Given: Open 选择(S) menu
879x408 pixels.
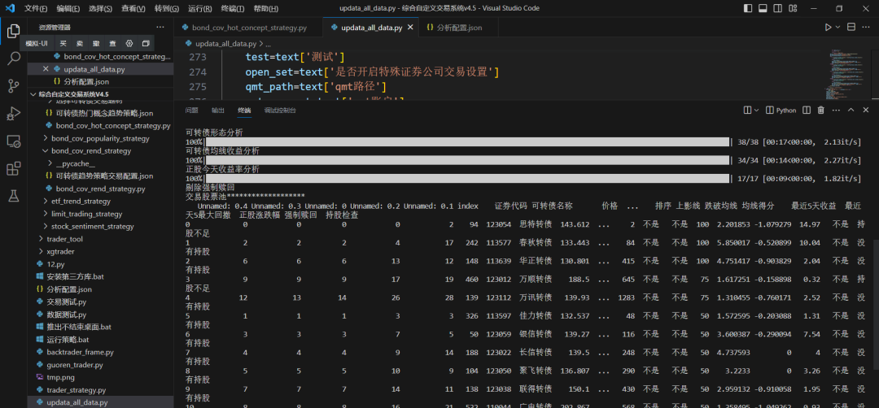Looking at the screenshot, I should pos(100,8).
